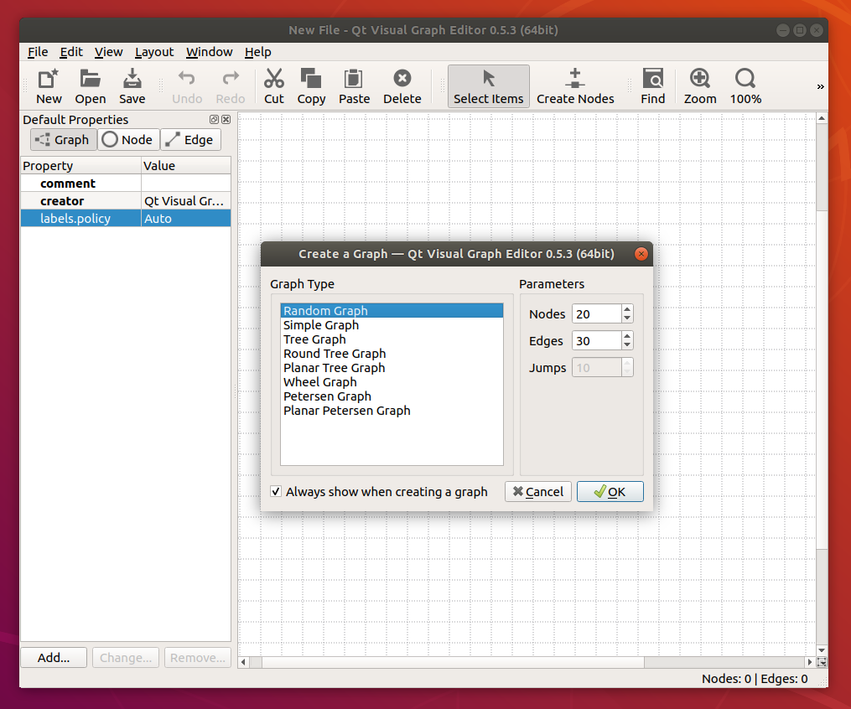Screen dimensions: 851x709
Task: Open the Window menu
Action: tap(209, 52)
